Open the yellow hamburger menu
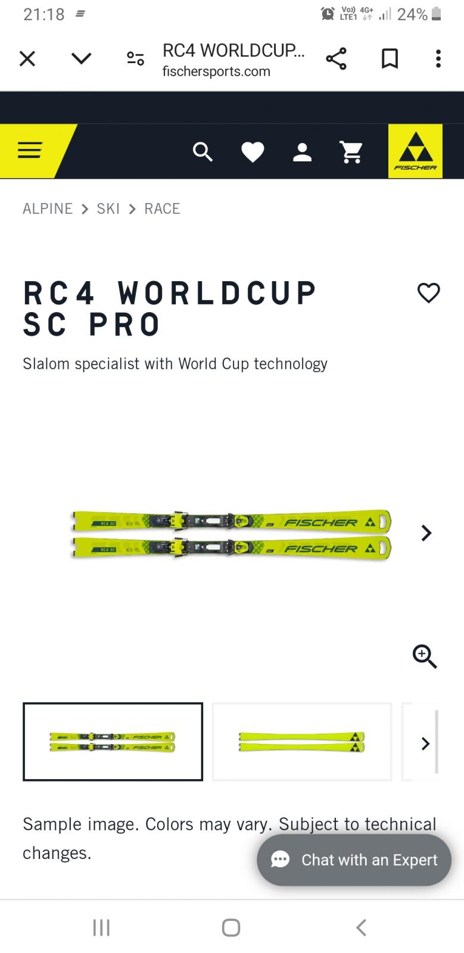Viewport: 464px width, 953px height. click(30, 151)
